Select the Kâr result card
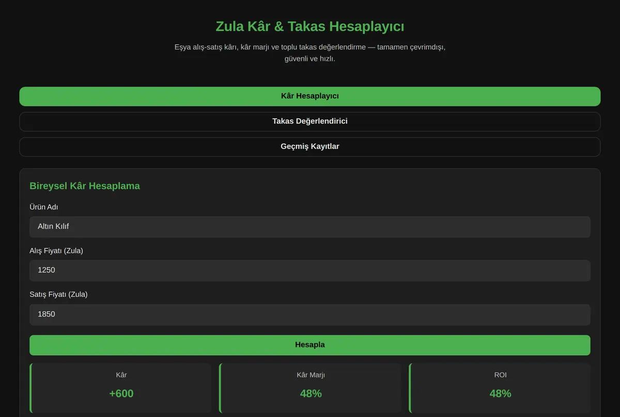The height and width of the screenshot is (417, 620). [120, 388]
